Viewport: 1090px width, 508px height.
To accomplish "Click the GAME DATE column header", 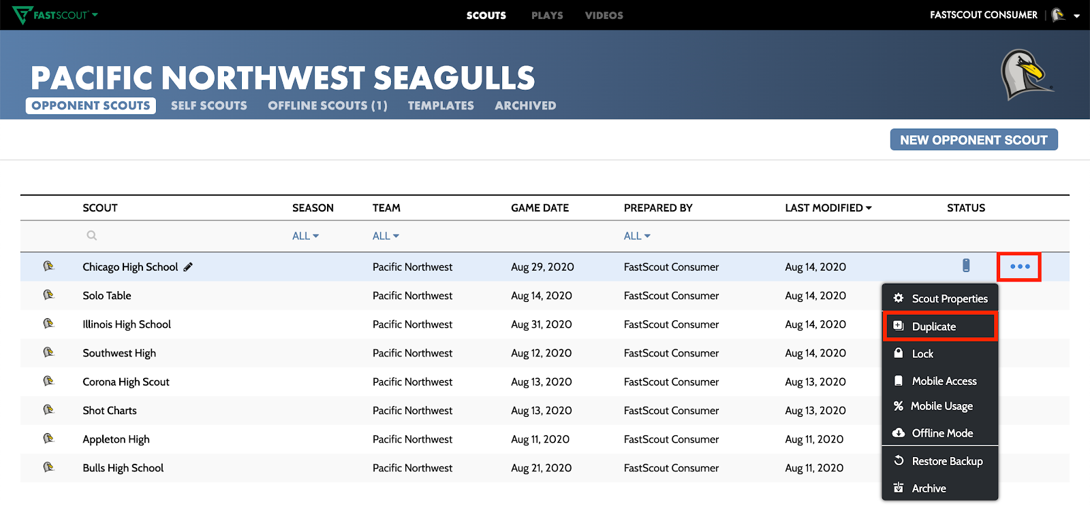I will coord(540,208).
